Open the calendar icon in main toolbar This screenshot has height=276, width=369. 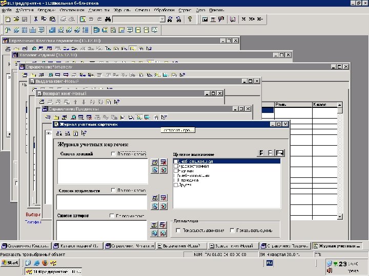(x=213, y=19)
